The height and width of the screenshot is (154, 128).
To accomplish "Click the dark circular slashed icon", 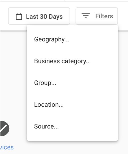I will pyautogui.click(x=5, y=128).
